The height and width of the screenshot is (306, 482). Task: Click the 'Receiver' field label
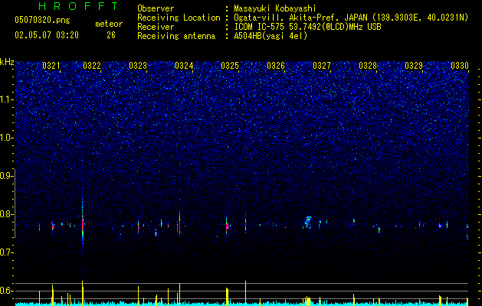point(156,27)
